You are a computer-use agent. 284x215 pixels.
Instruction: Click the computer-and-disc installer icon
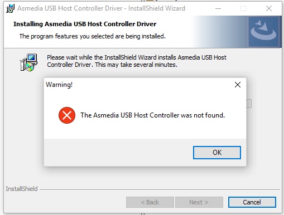point(28,62)
